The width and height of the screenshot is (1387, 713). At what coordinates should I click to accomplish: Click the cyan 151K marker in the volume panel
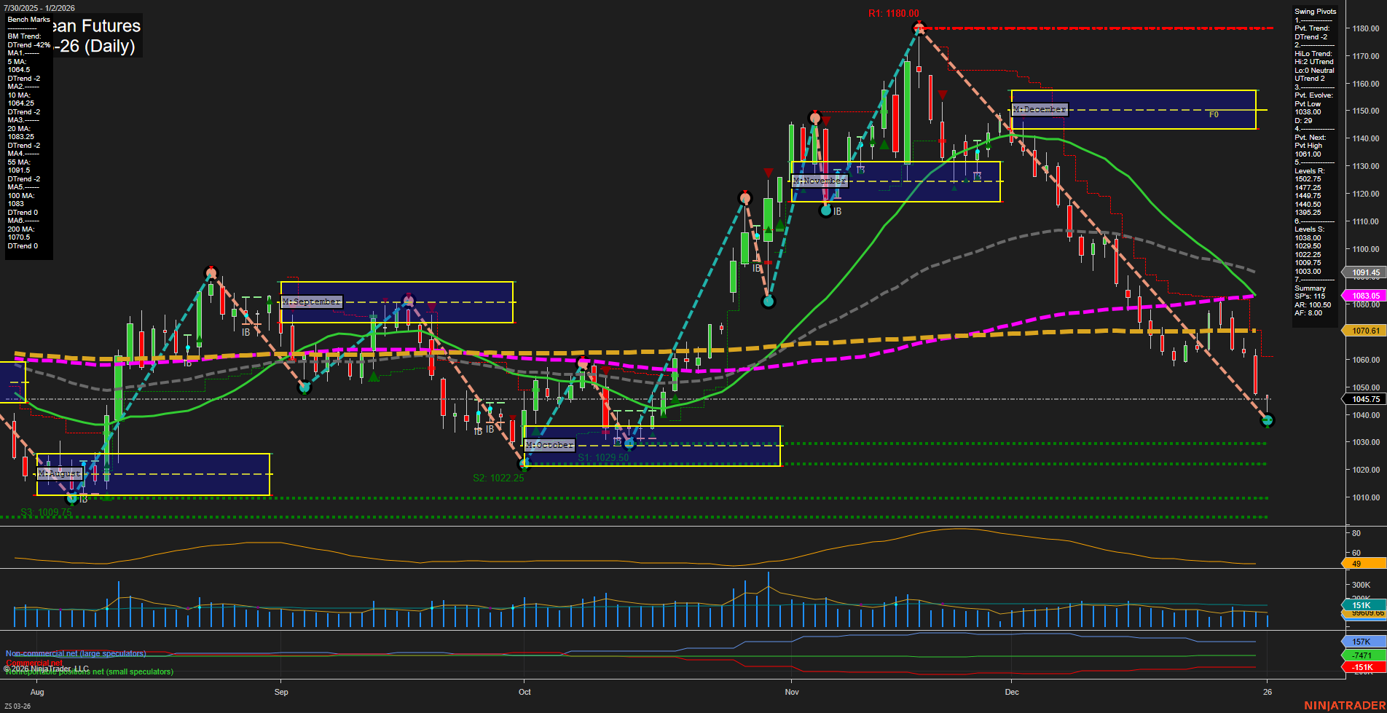click(1362, 605)
